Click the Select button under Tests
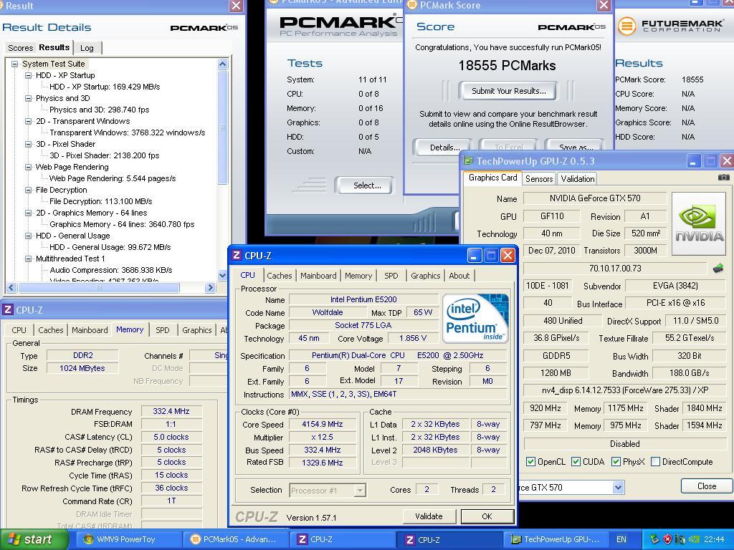Viewport: 734px width, 550px height. [366, 185]
